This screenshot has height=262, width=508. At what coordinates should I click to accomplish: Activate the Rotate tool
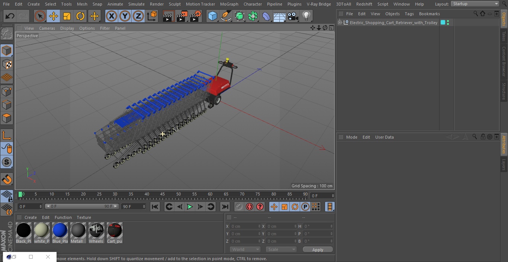pos(80,16)
